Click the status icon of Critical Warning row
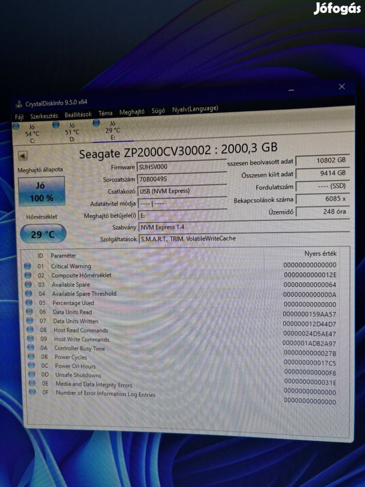This screenshot has width=365, height=487. click(27, 266)
